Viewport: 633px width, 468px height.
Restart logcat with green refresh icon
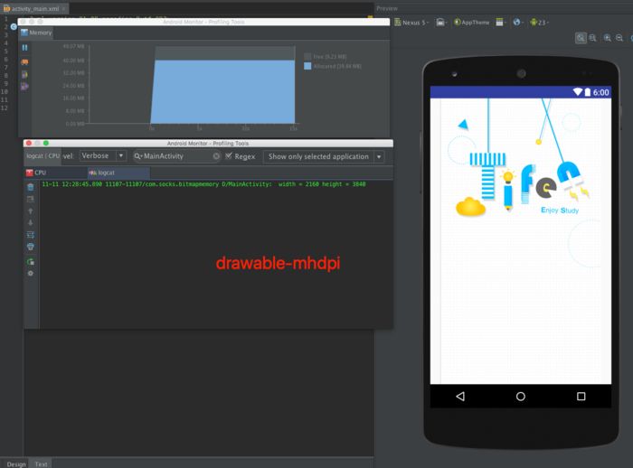point(30,261)
